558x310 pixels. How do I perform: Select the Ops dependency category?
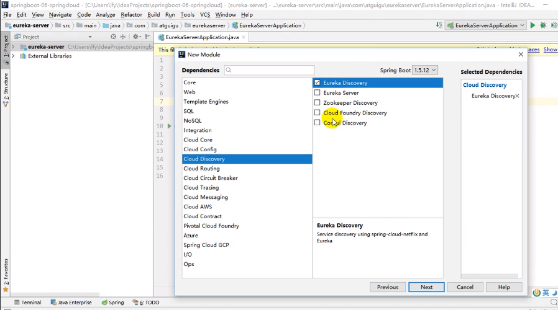pyautogui.click(x=247, y=264)
